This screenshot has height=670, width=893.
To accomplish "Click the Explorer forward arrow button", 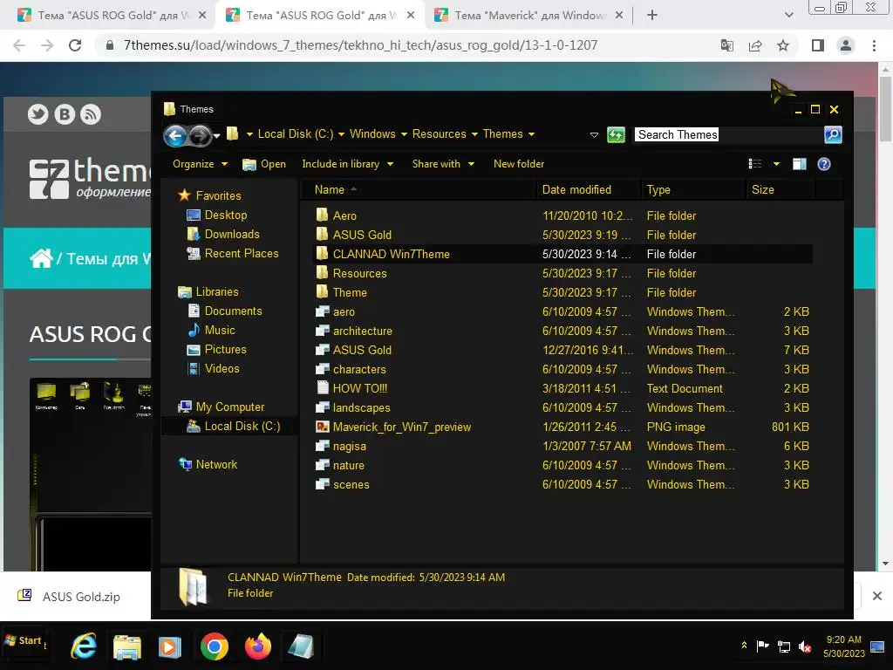I will 200,135.
